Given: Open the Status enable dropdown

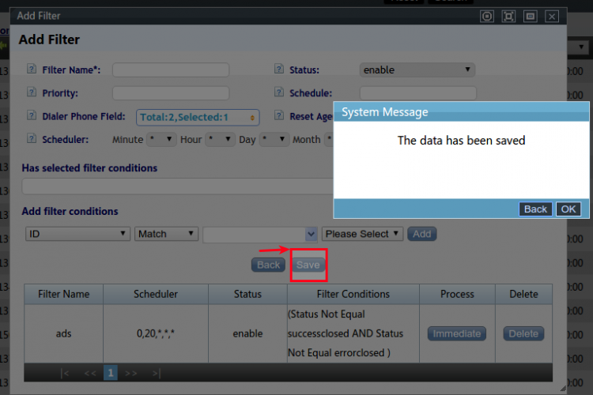Looking at the screenshot, I should coord(417,70).
